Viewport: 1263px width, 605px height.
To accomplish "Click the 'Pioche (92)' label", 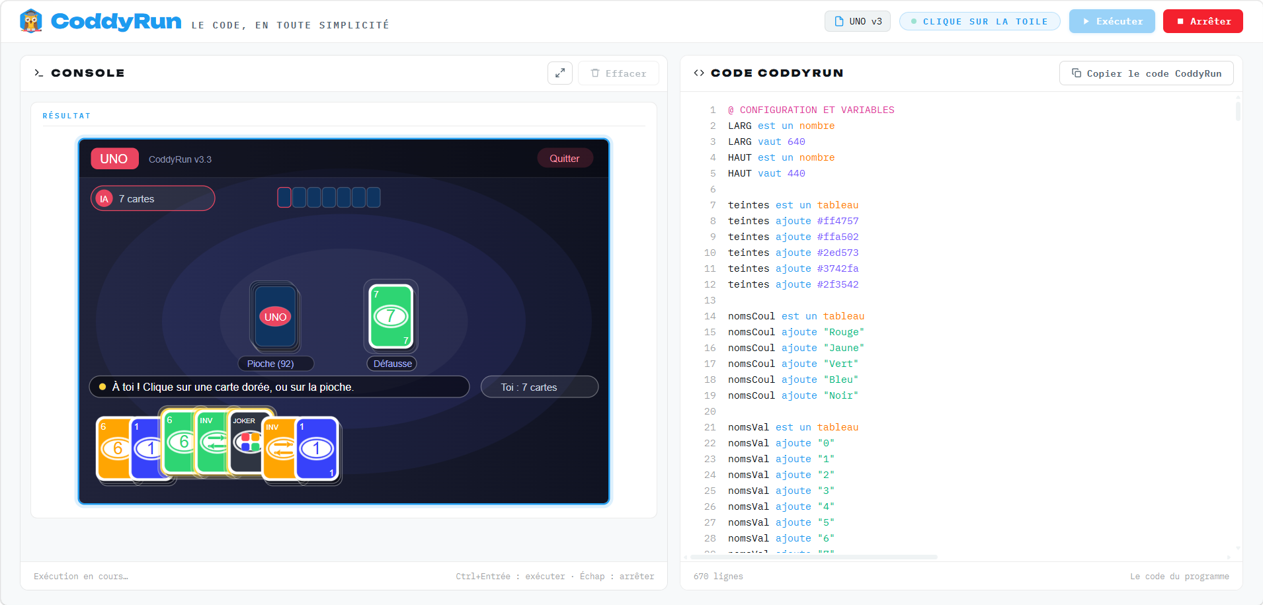I will tap(276, 364).
